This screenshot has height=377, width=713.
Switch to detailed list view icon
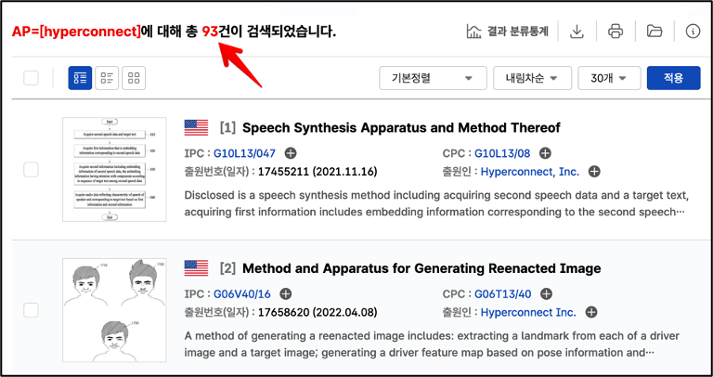coord(80,78)
